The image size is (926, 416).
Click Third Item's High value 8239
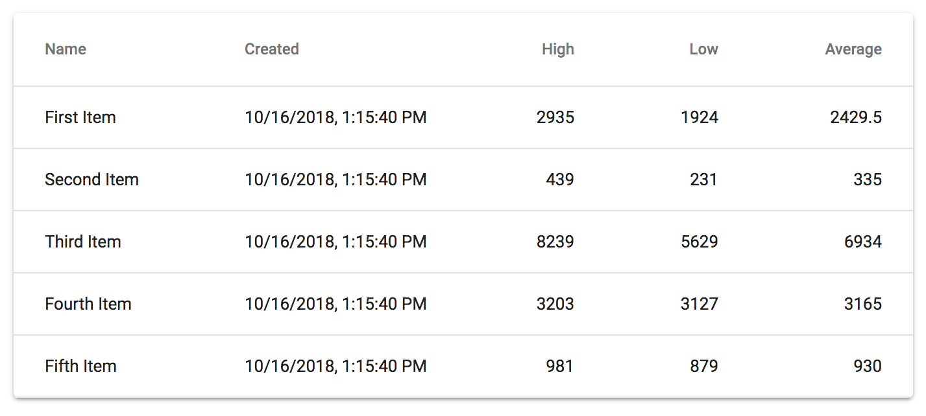click(555, 242)
